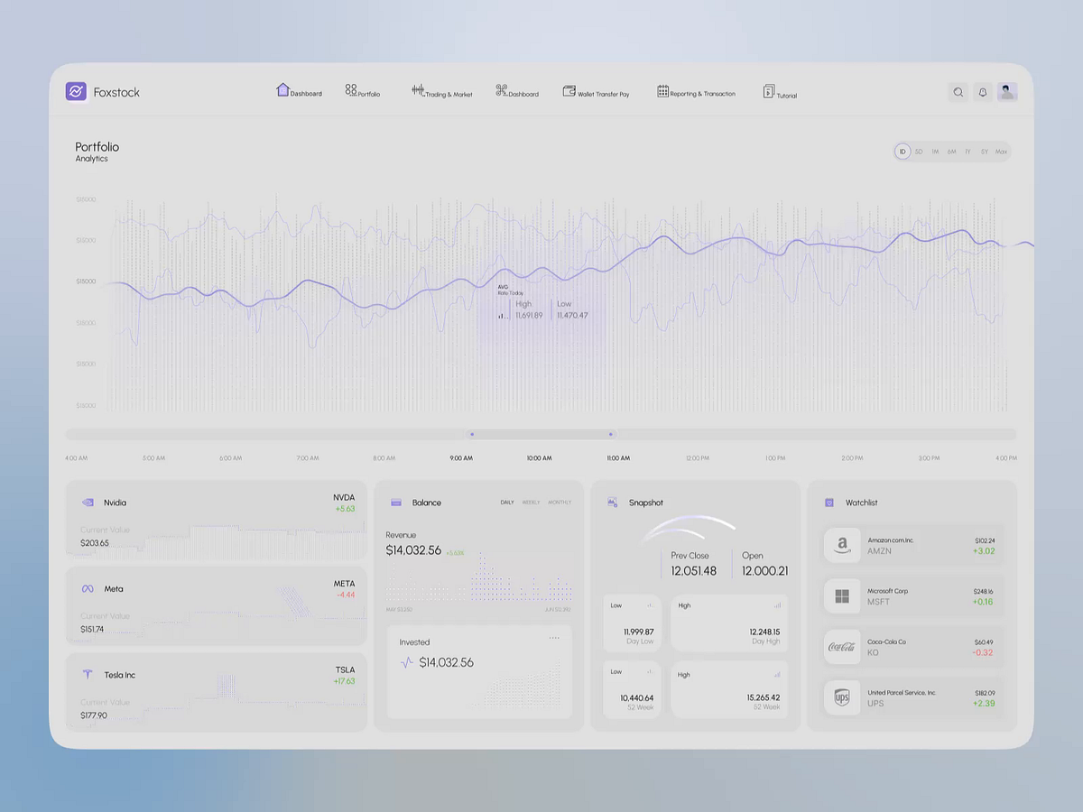Open the Day Low 11,999.87 value
This screenshot has width=1083, height=812.
637,632
